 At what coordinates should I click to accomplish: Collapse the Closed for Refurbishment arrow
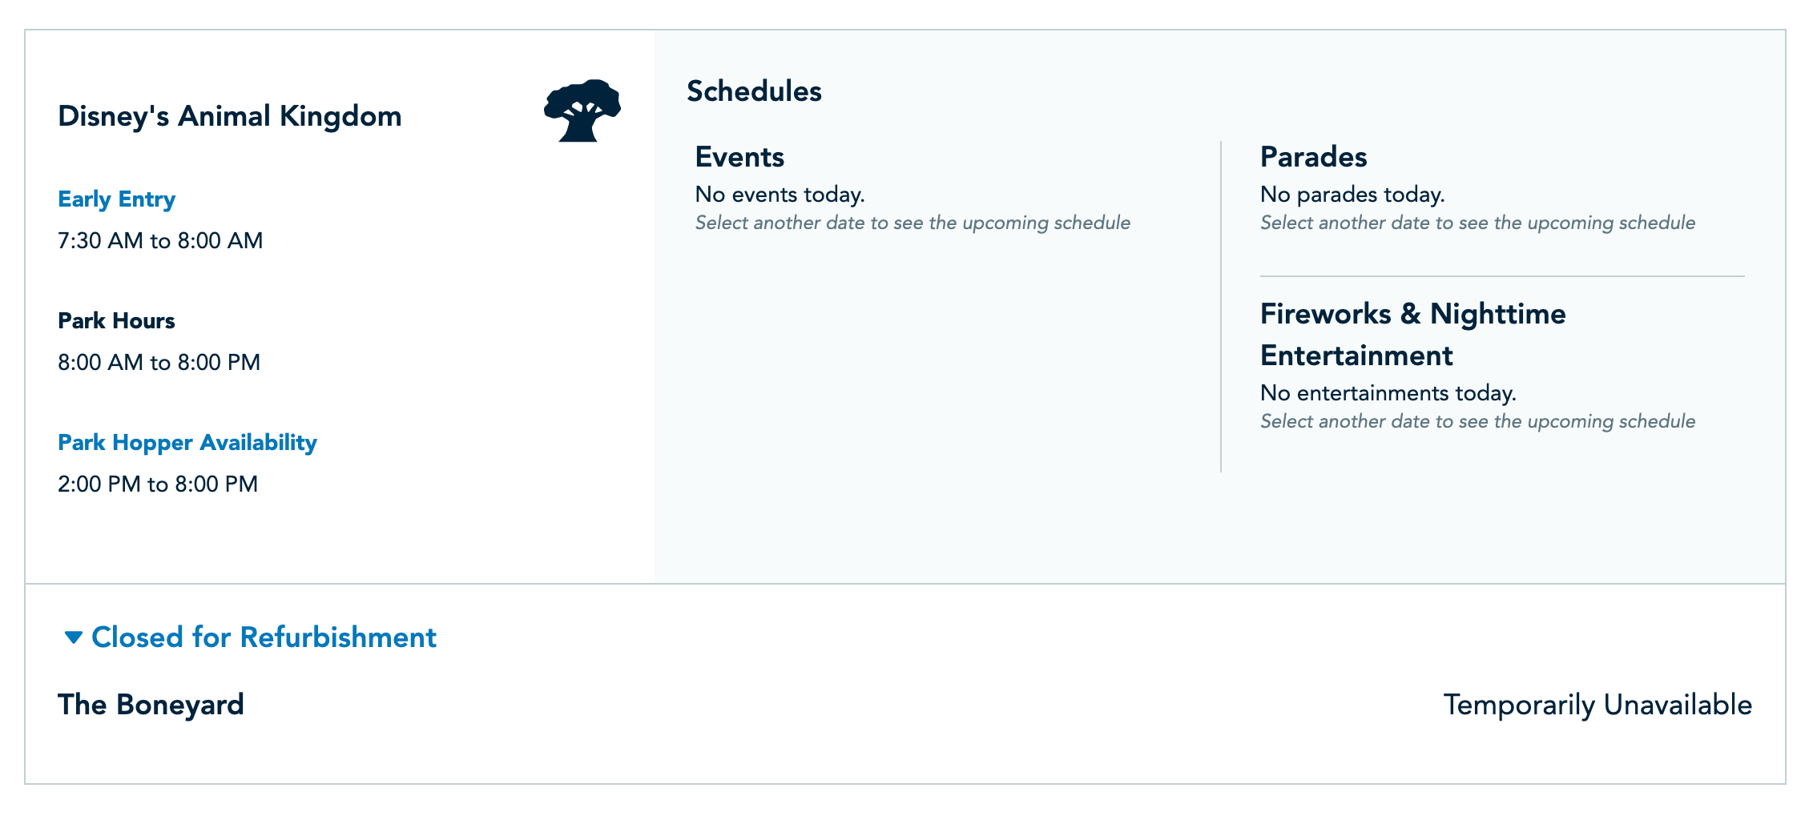(74, 637)
